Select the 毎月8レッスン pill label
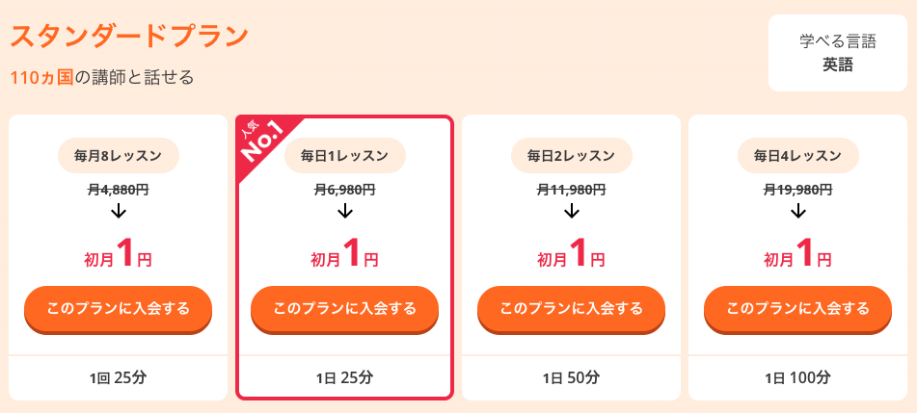 (x=119, y=155)
